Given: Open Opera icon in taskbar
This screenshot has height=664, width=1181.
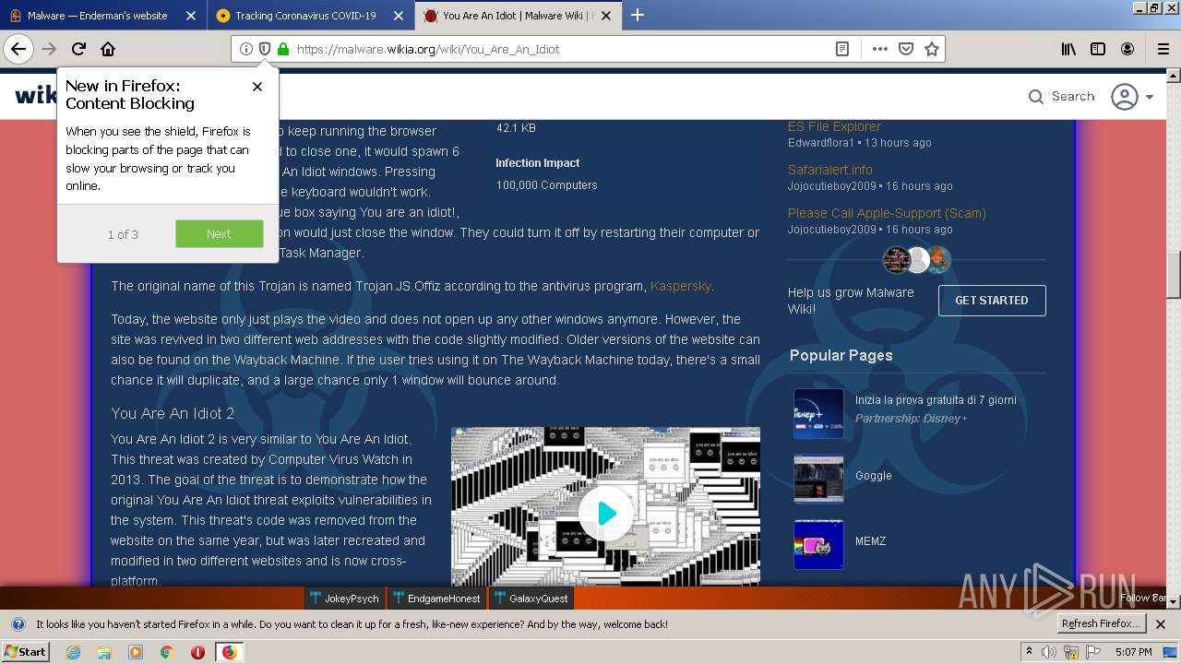Looking at the screenshot, I should point(197,652).
